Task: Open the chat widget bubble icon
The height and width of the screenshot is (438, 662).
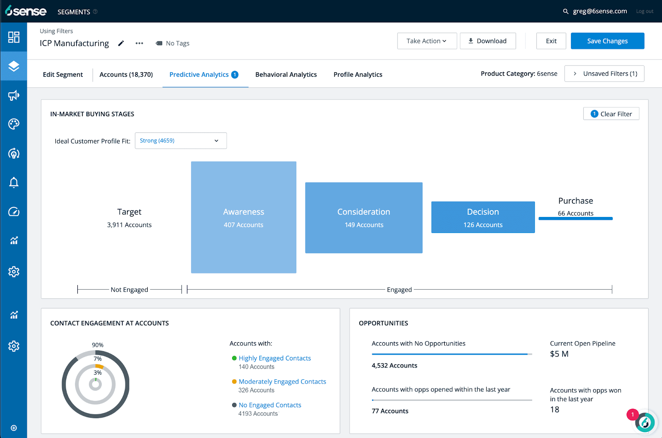Action: coord(645,422)
